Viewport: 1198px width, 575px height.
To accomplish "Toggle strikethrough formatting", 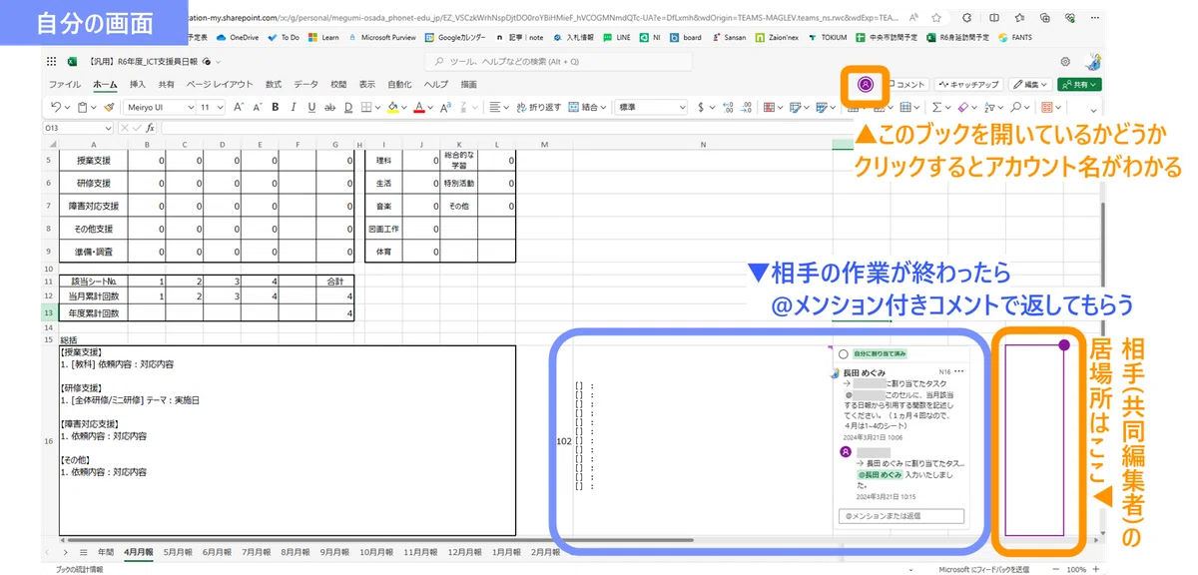I will (x=329, y=107).
